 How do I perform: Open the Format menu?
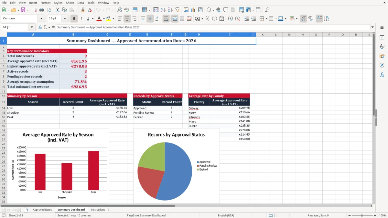[45, 3]
